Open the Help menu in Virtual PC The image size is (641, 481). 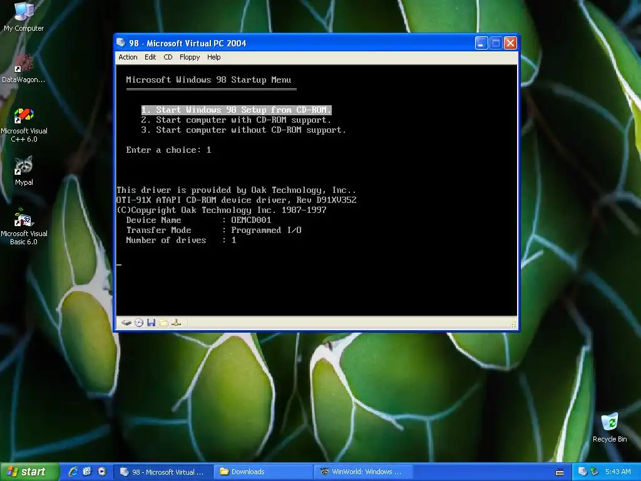[x=213, y=57]
